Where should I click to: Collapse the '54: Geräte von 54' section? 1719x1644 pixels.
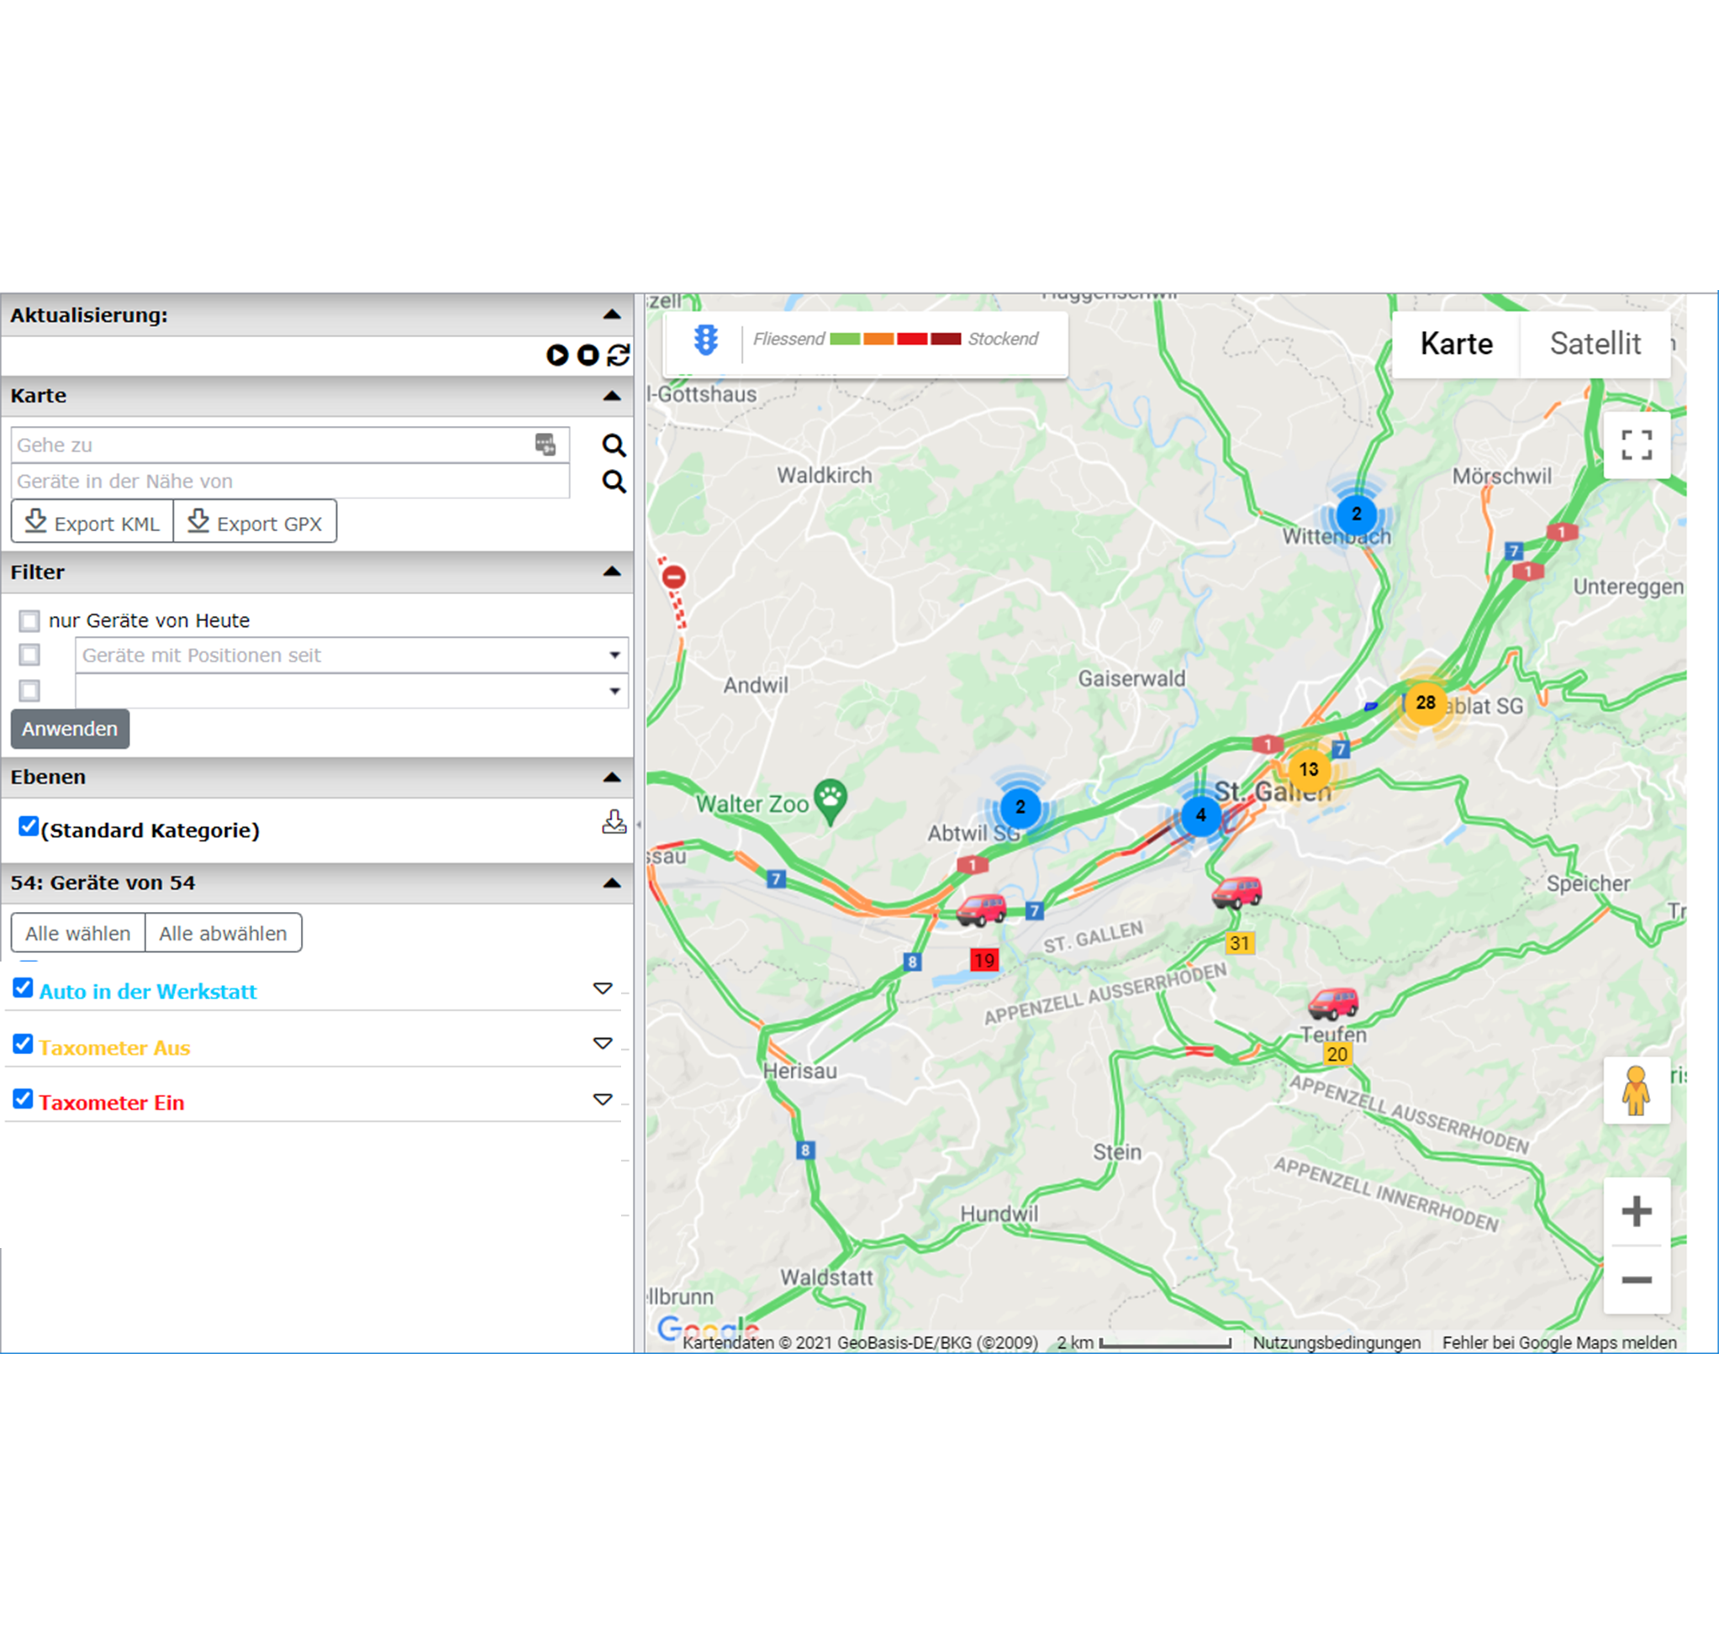pyautogui.click(x=613, y=883)
